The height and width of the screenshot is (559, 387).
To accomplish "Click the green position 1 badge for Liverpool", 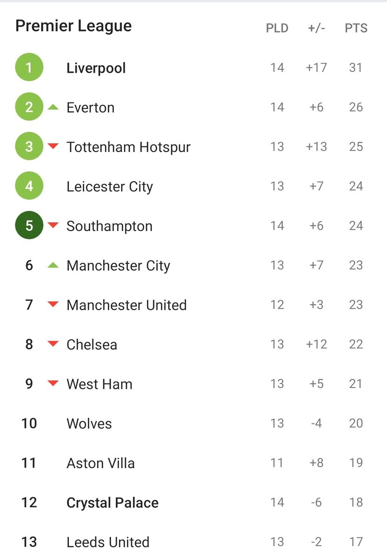I will [29, 68].
